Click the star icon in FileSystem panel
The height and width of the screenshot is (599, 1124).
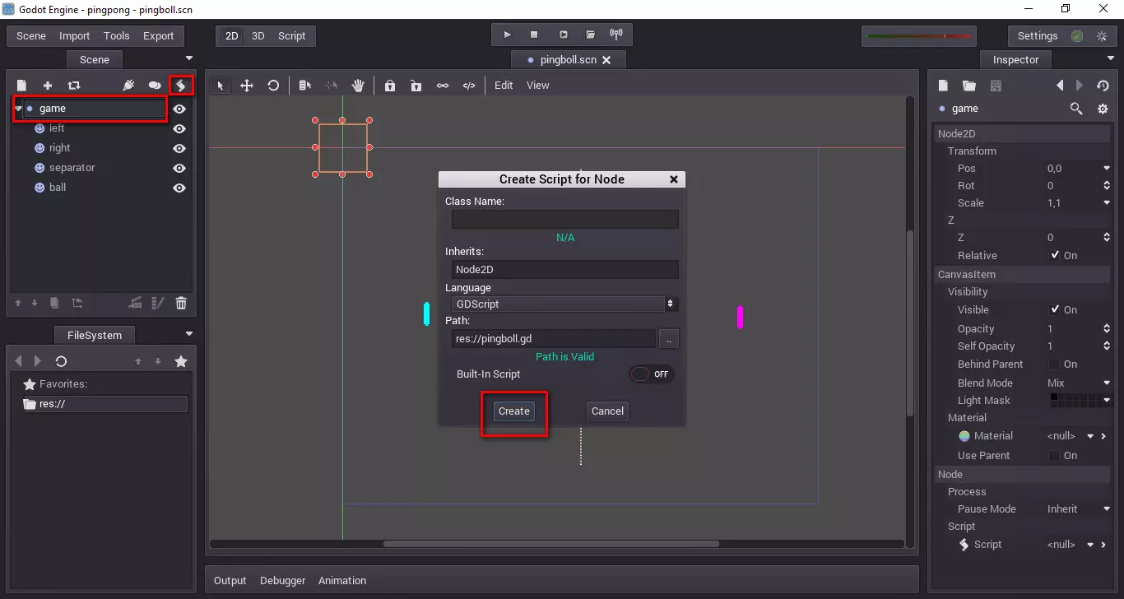(181, 361)
